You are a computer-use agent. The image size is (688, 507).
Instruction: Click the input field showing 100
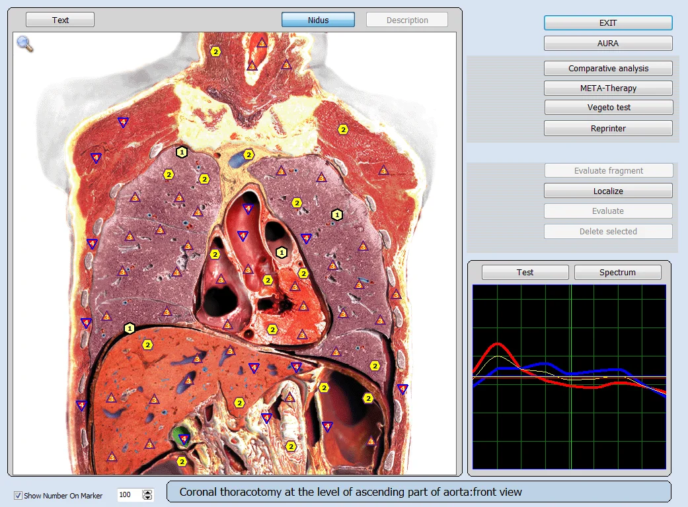[x=129, y=495]
